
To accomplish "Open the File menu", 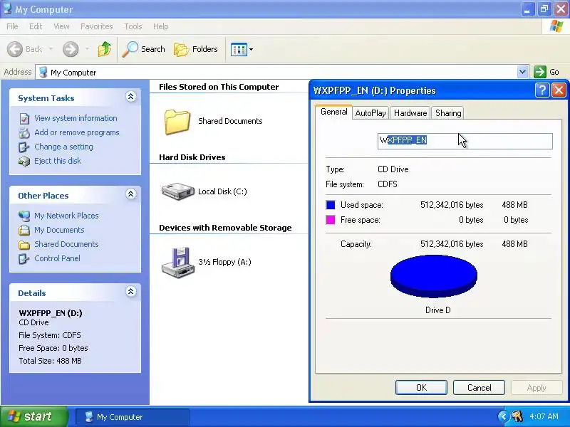I will coord(12,26).
